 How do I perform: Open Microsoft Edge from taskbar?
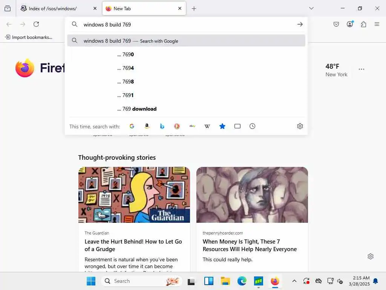pyautogui.click(x=242, y=281)
